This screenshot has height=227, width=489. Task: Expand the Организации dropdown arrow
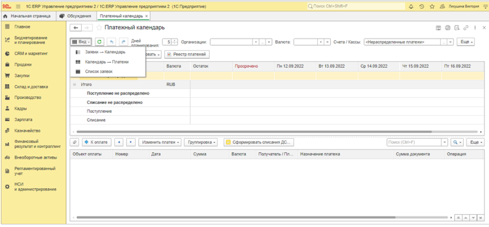pyautogui.click(x=256, y=42)
